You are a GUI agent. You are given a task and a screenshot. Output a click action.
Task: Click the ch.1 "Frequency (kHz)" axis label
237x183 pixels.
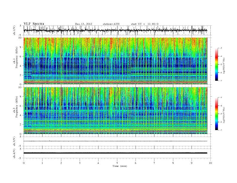coord(17,57)
